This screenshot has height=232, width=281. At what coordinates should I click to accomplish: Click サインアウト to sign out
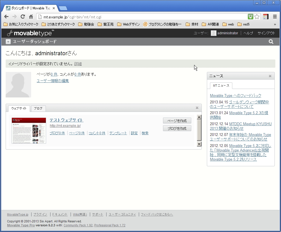[266, 33]
